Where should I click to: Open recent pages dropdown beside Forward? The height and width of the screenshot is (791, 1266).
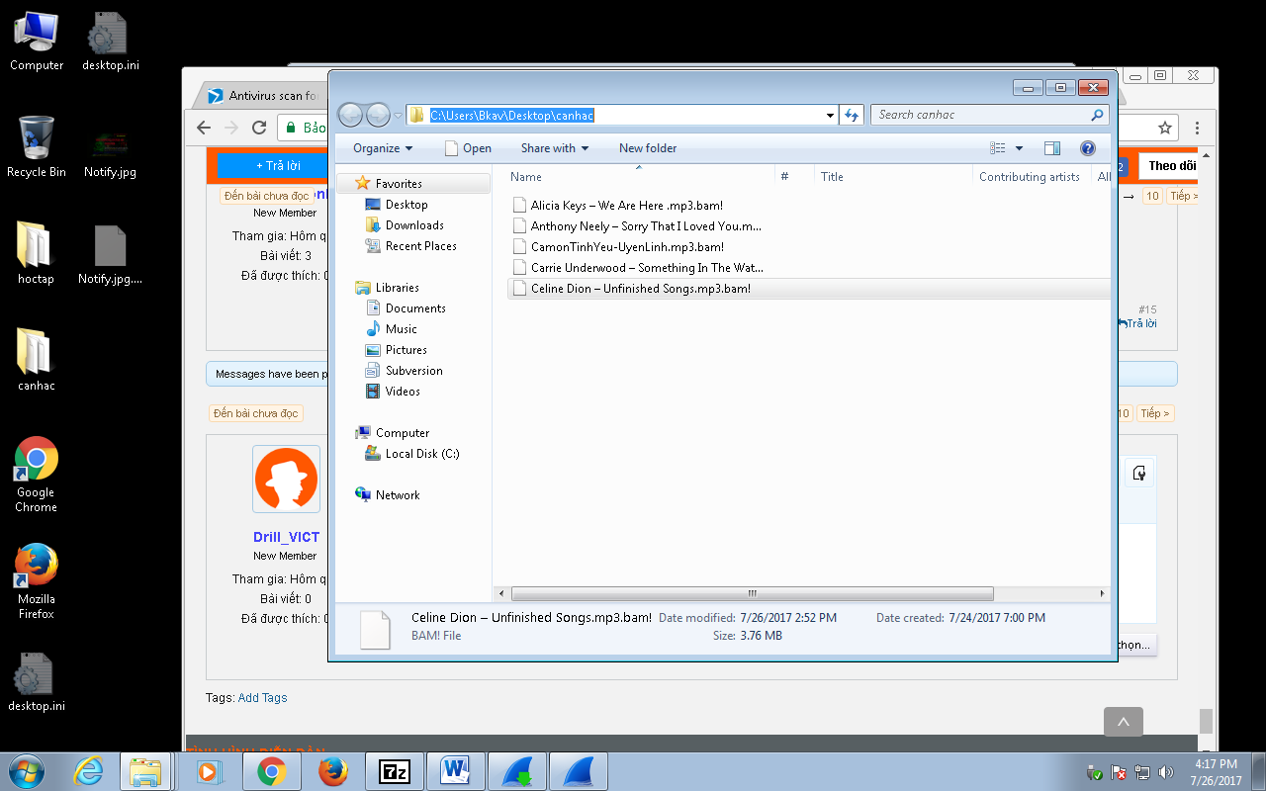399,116
